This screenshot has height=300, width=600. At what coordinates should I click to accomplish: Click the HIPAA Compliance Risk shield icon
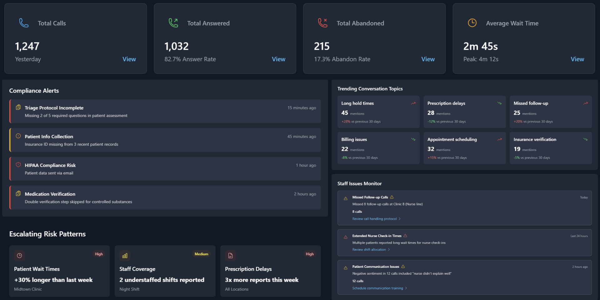click(18, 164)
